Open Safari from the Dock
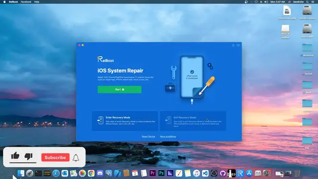This screenshot has height=179, width=318. (x=56, y=174)
